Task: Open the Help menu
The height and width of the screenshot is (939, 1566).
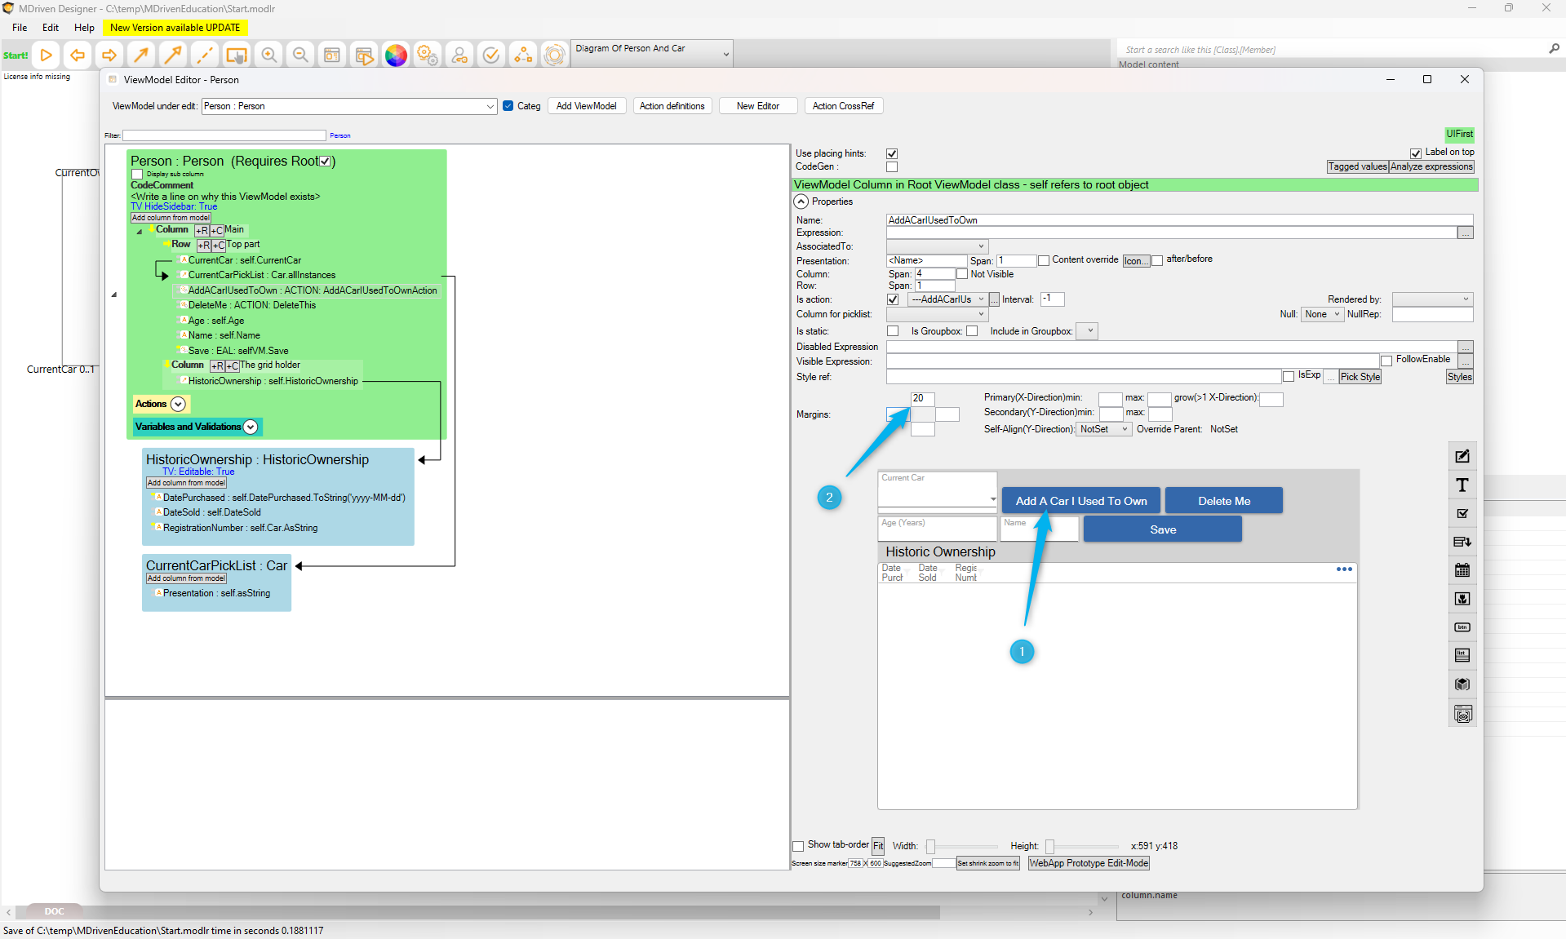Action: click(x=84, y=28)
